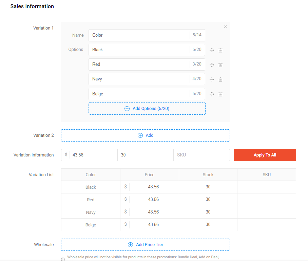The width and height of the screenshot is (308, 261).
Task: Add a second variation
Action: [x=145, y=135]
